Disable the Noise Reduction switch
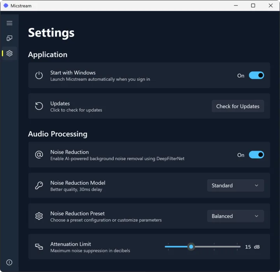This screenshot has height=272, width=280. (256, 154)
